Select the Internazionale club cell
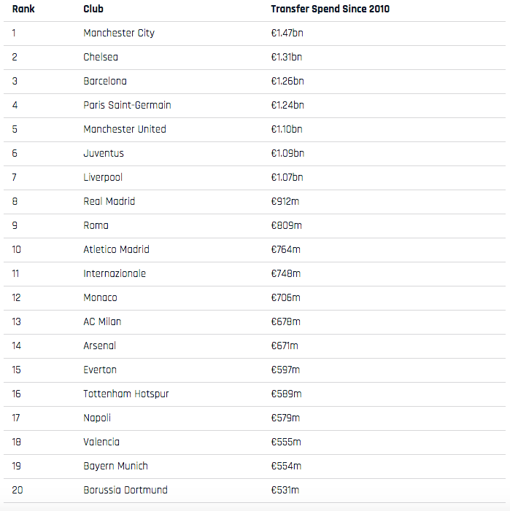The height and width of the screenshot is (511, 510). click(x=115, y=273)
